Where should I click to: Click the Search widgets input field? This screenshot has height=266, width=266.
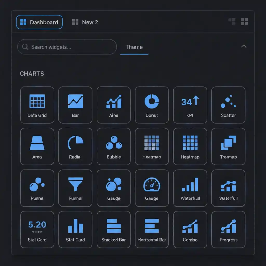(x=66, y=47)
